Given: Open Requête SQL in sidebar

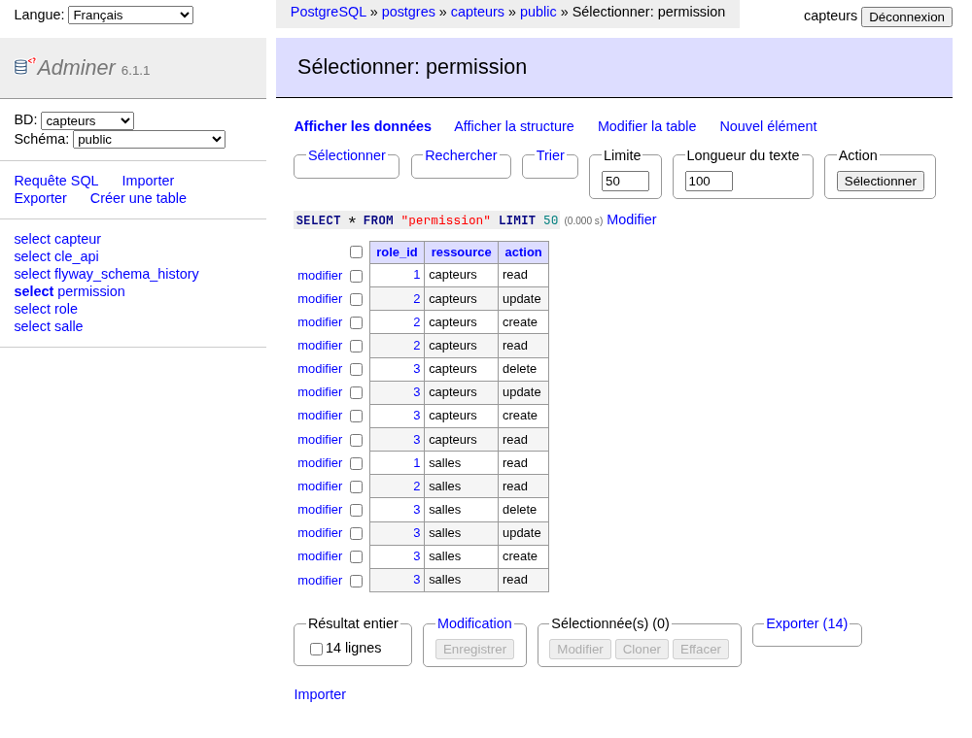Looking at the screenshot, I should tap(55, 181).
